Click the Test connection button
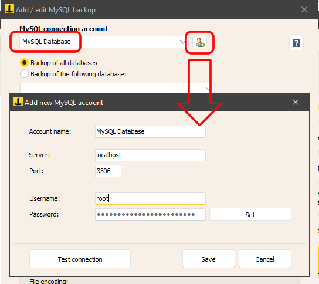This screenshot has height=284, width=319. coord(80,259)
